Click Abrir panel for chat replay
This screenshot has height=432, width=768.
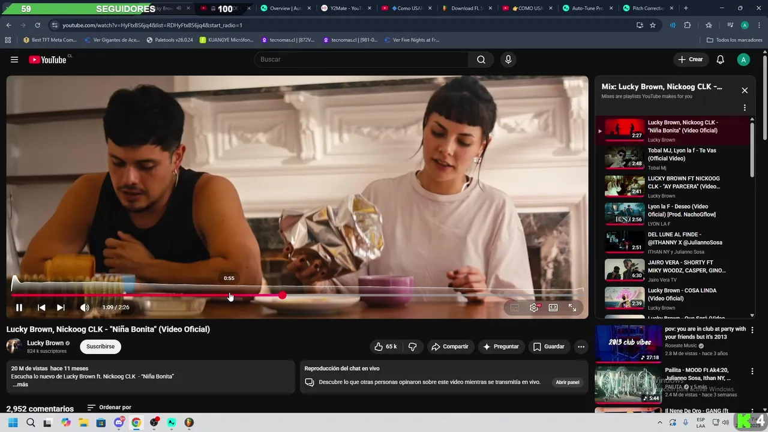click(x=568, y=382)
